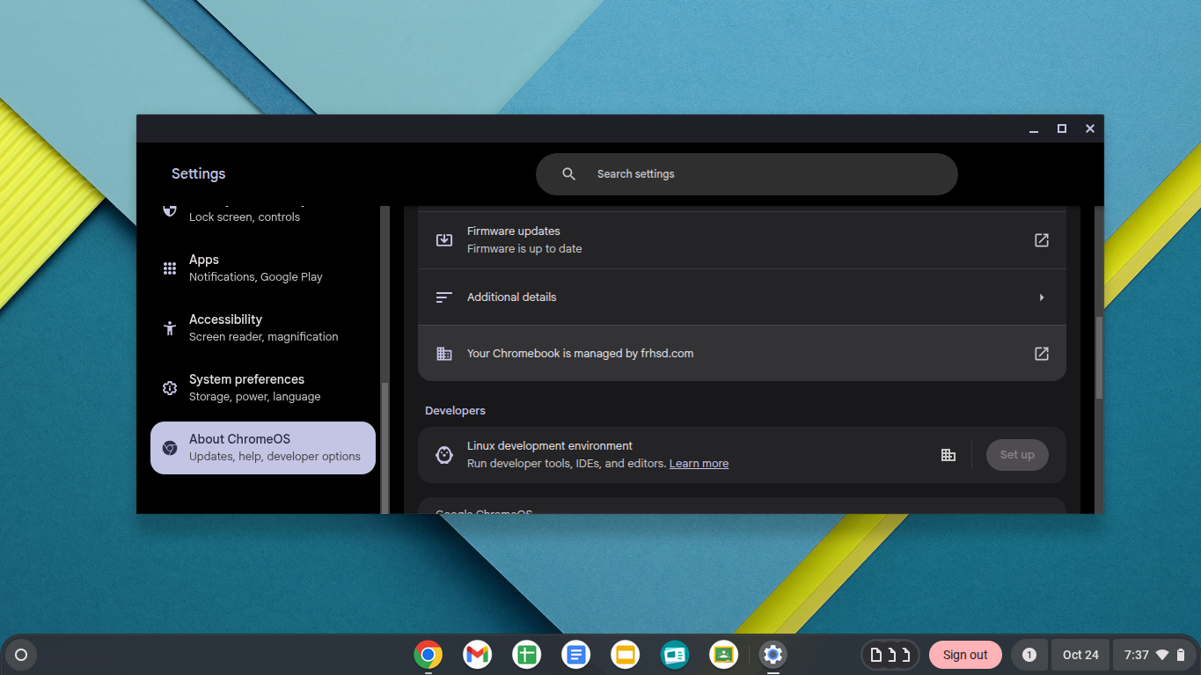Viewport: 1201px width, 675px height.
Task: Click the Linux penguin icon
Action: [x=444, y=455]
